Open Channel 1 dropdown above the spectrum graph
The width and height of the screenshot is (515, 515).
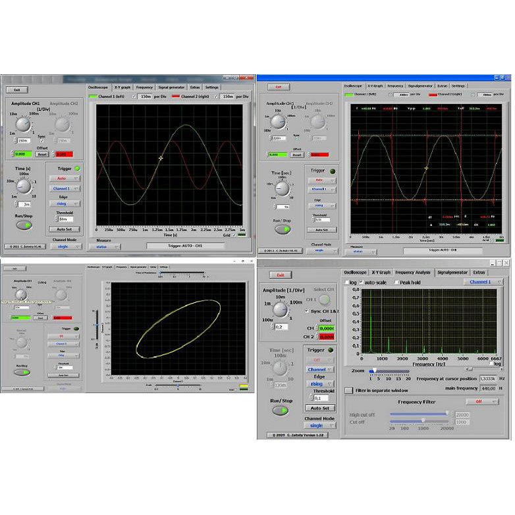click(x=483, y=282)
